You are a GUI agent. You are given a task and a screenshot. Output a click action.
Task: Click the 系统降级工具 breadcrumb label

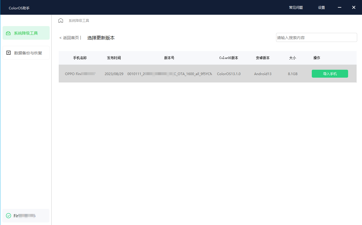click(x=79, y=20)
